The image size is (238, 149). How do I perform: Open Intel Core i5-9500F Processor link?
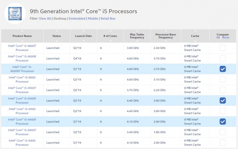click(22, 100)
